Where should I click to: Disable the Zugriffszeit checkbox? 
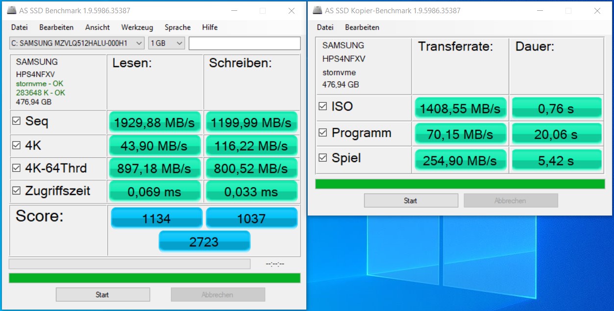click(x=17, y=191)
